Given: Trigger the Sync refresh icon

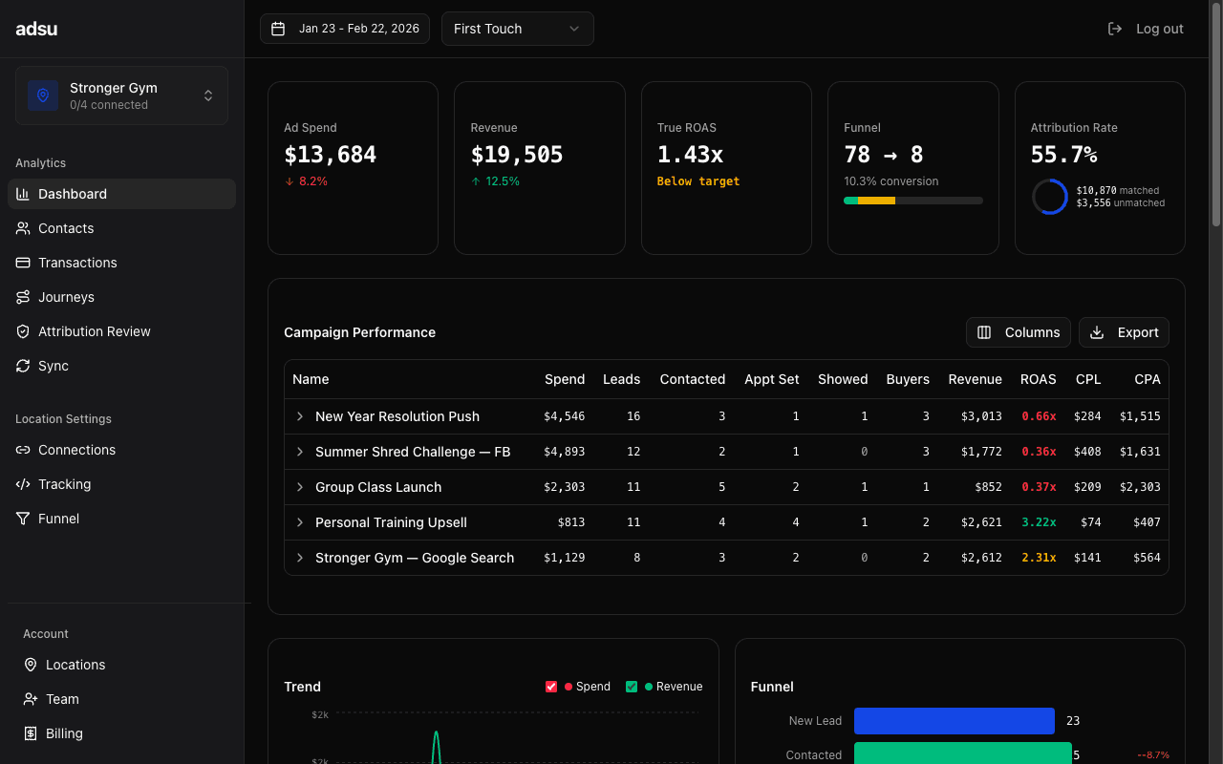Looking at the screenshot, I should tap(21, 366).
